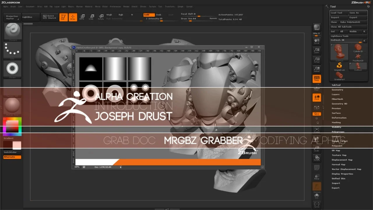Toggle Zadd sculpt mode
Screen dimensions: 373x210
click(x=149, y=15)
